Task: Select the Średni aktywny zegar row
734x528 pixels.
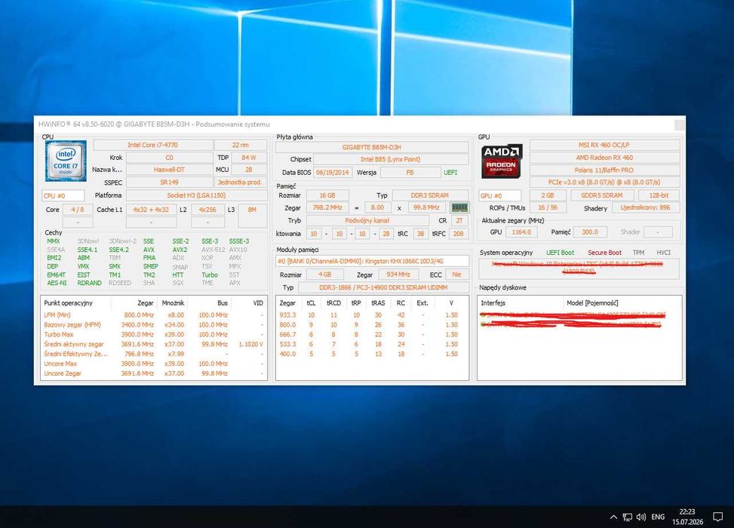Action: 154,344
